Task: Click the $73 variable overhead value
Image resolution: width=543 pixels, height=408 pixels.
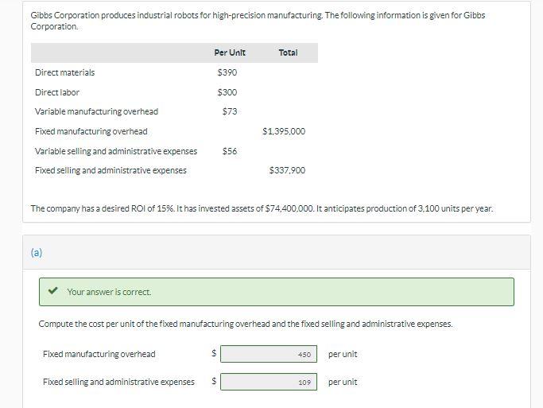Action: tap(229, 111)
